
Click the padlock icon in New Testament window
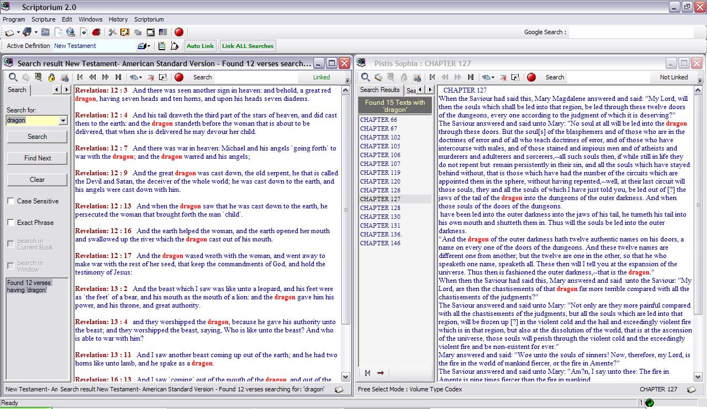51,77
